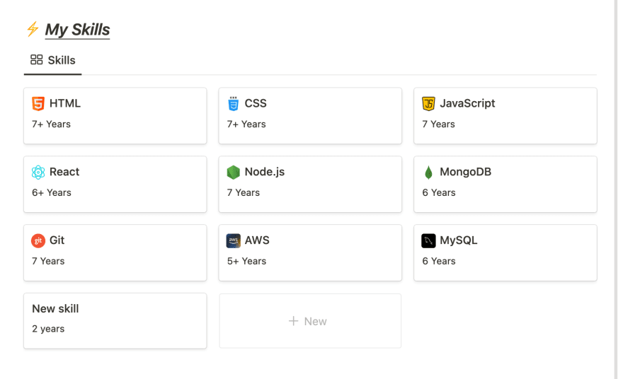Click the React atom icon

[x=38, y=173]
